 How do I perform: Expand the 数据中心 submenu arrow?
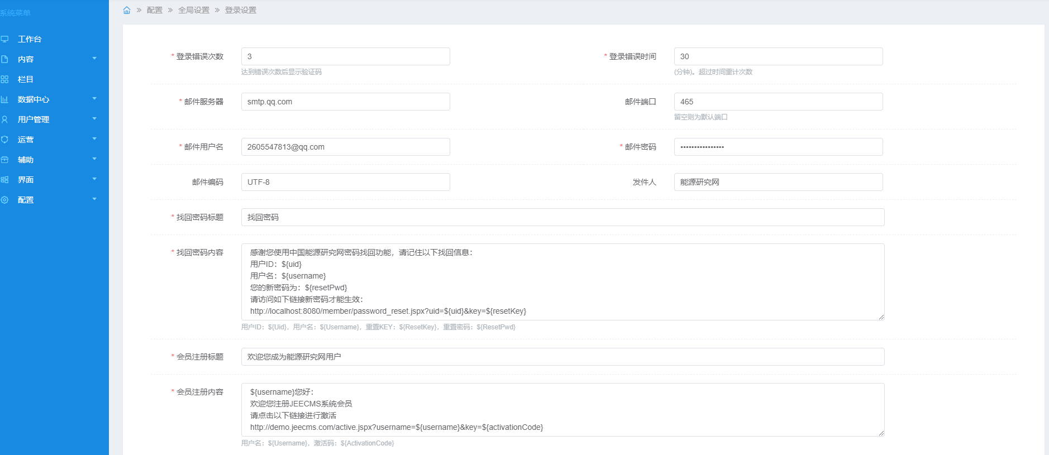(x=94, y=99)
